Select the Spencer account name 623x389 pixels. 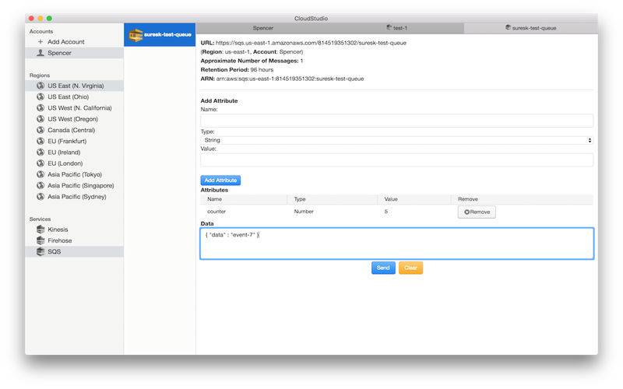(x=60, y=53)
